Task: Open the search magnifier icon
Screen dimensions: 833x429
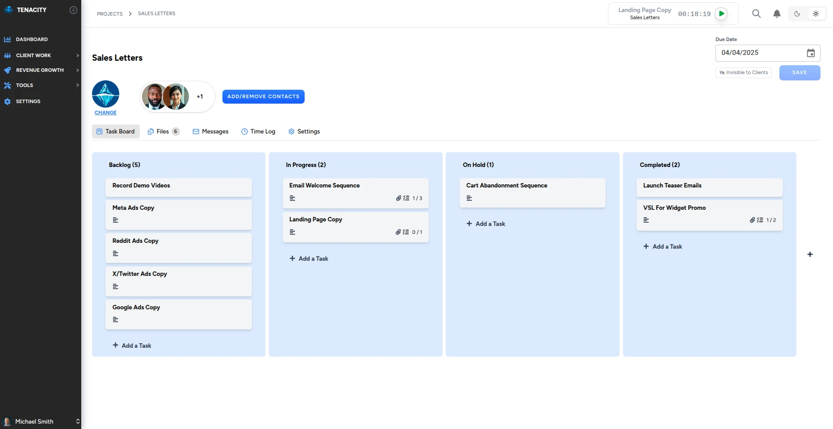Action: coord(756,14)
